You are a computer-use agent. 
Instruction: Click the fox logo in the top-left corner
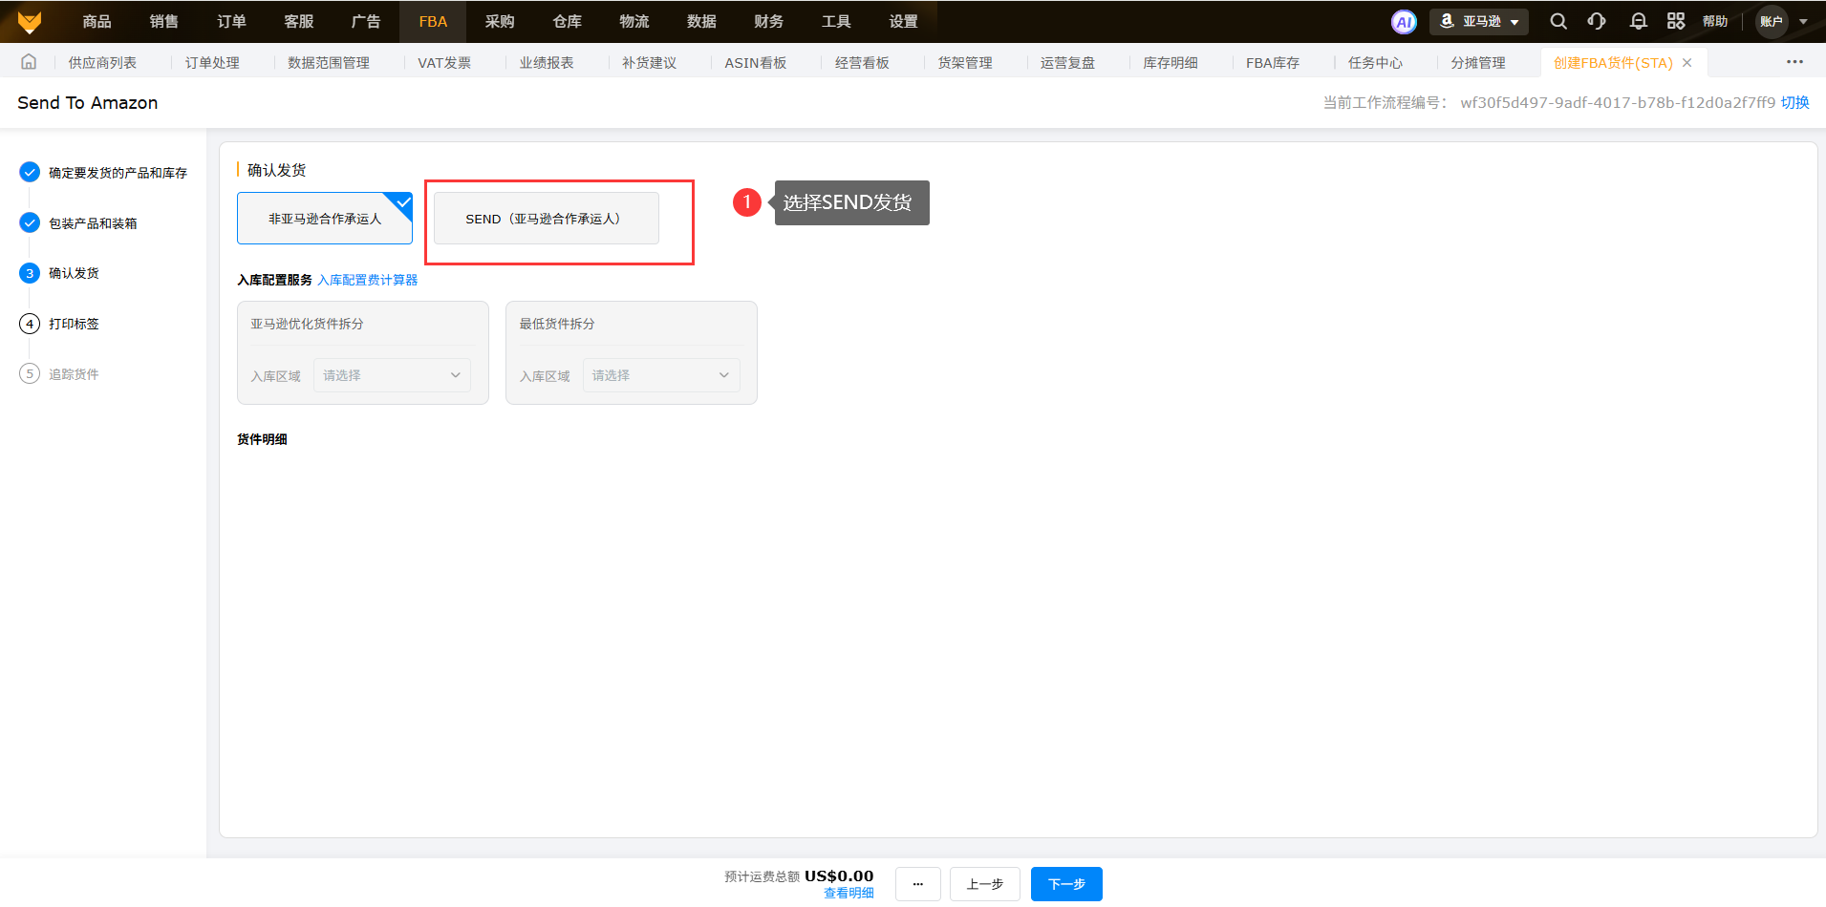(x=30, y=22)
